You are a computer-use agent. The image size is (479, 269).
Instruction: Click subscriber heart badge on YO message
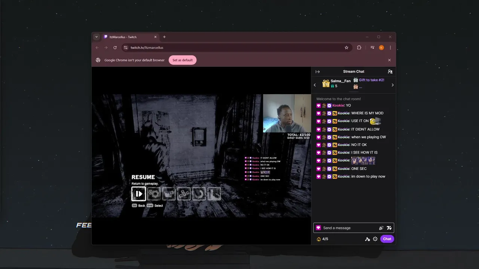[x=318, y=106]
